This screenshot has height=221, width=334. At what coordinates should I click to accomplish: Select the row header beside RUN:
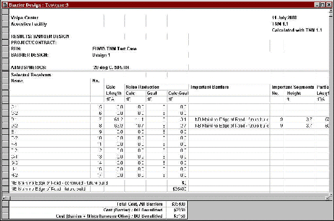[5, 48]
